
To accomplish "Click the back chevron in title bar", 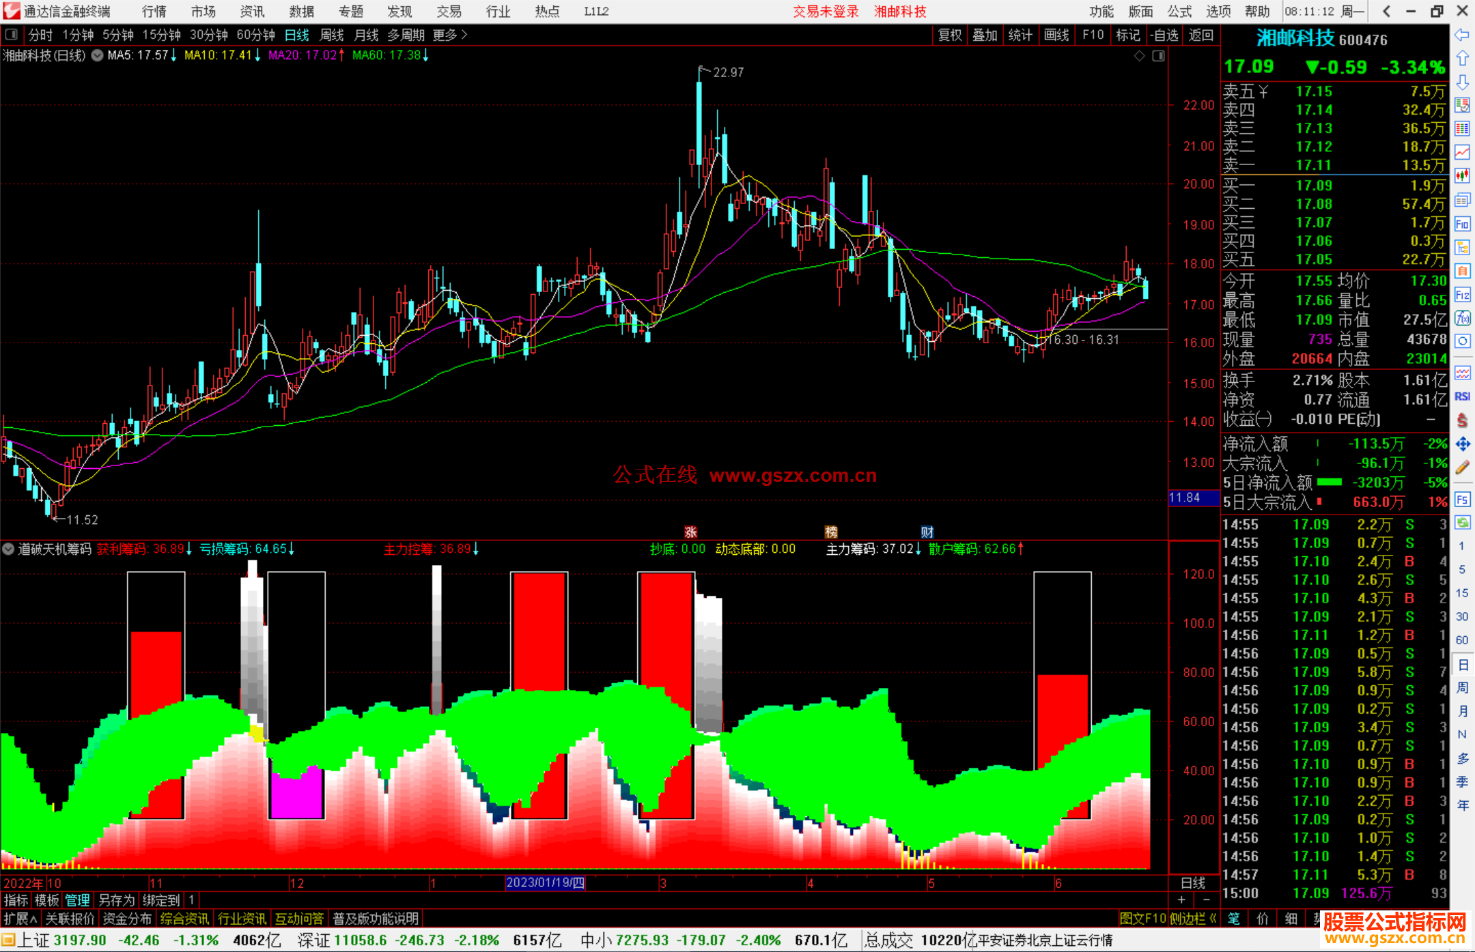I will click(1386, 12).
